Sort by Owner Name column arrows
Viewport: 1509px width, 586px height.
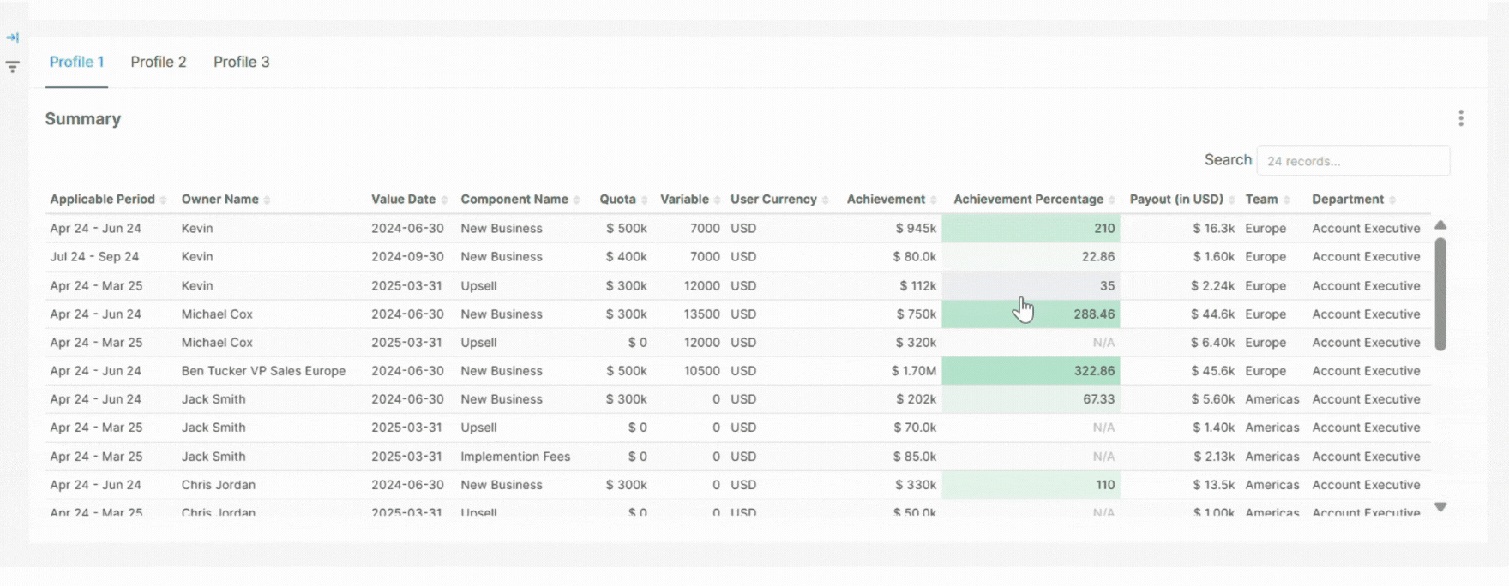(x=267, y=200)
